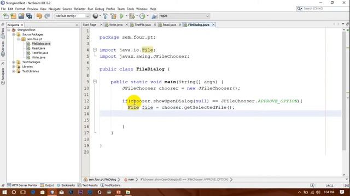Expand the Libraries node
350x196 pixels.
(x=14, y=66)
